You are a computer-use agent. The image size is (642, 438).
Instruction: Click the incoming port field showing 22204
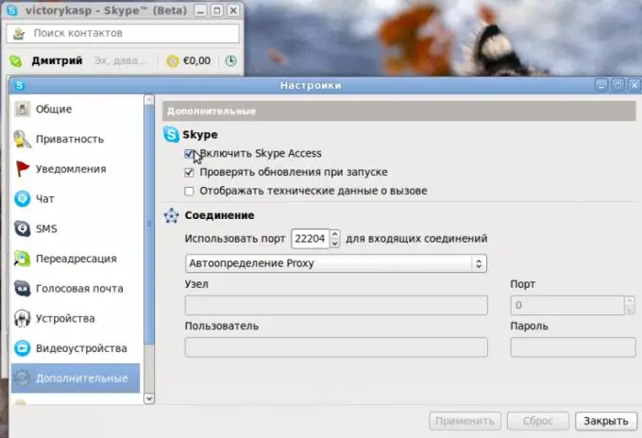tap(310, 239)
